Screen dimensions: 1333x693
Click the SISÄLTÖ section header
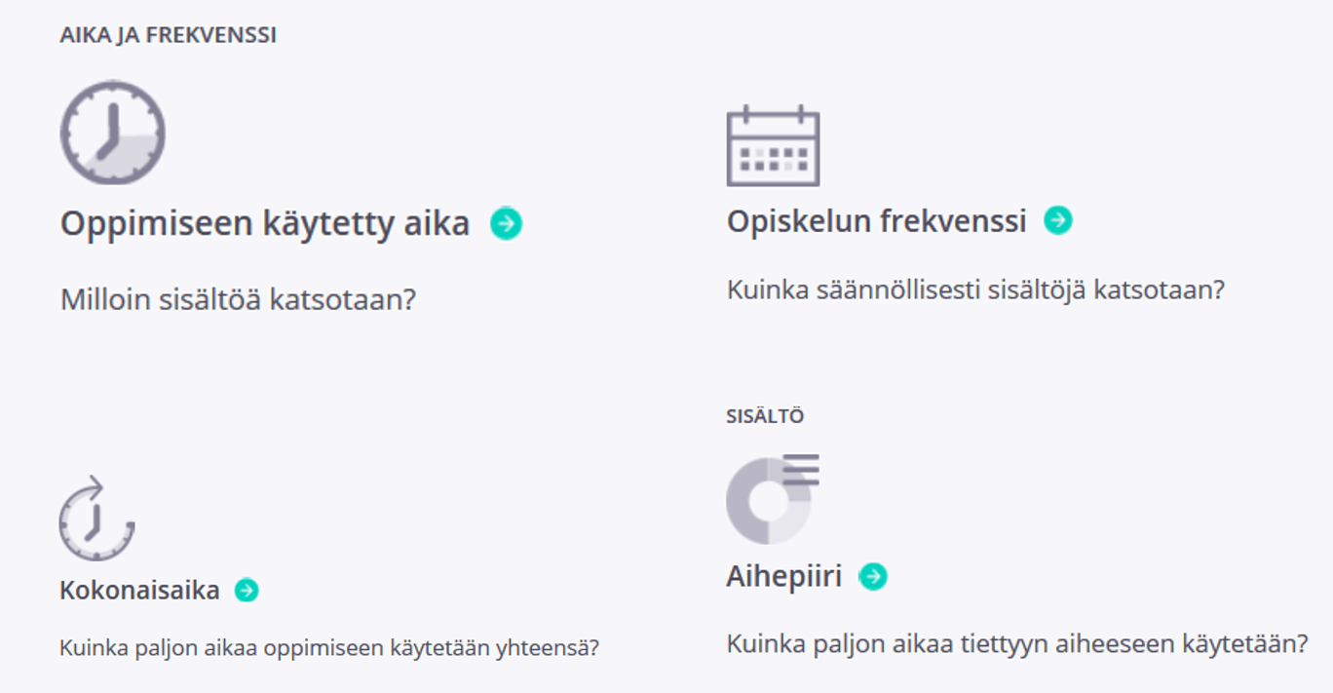(x=765, y=416)
